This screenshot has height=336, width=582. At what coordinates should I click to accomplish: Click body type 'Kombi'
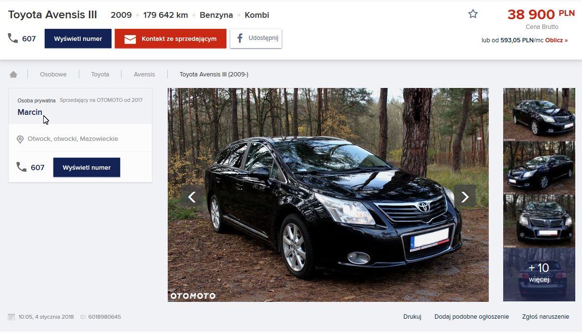[257, 15]
